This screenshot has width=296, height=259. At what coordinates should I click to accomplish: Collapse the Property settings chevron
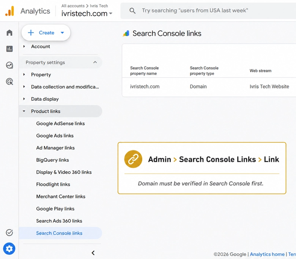(x=95, y=62)
